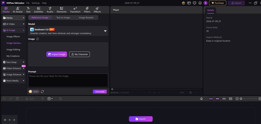Click the timeline Import button
The width and height of the screenshot is (261, 124).
(x=141, y=119)
